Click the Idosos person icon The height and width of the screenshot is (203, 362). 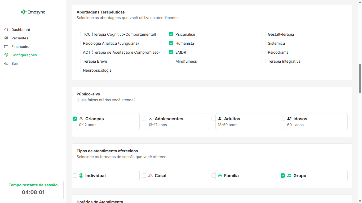pyautogui.click(x=289, y=119)
